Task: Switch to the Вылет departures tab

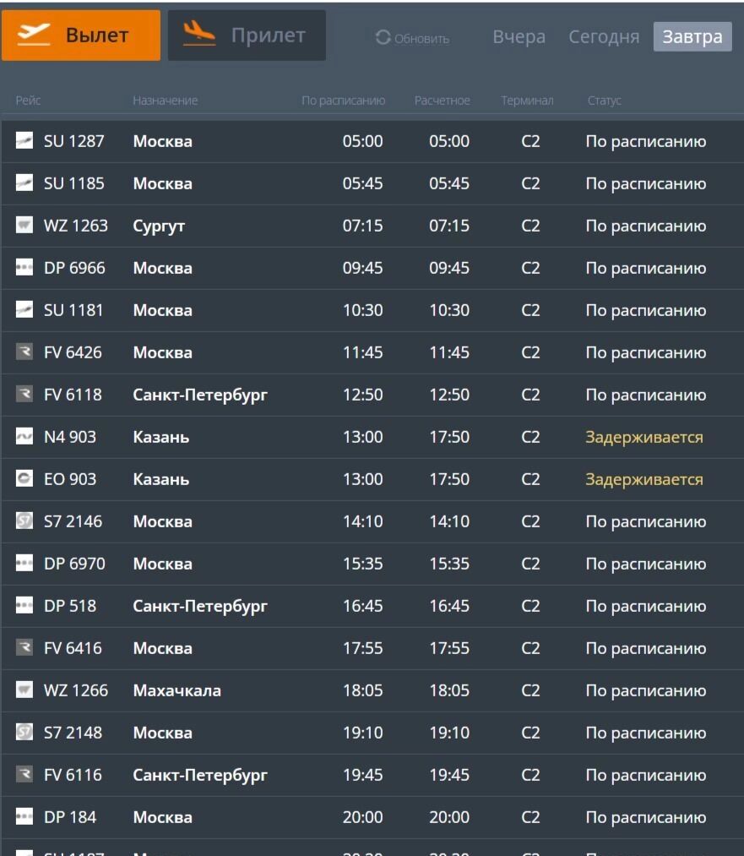Action: coord(81,35)
